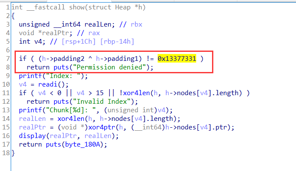The width and height of the screenshot is (296, 171).
Task: Click xor4len call on line 11
Action: [x=137, y=93]
